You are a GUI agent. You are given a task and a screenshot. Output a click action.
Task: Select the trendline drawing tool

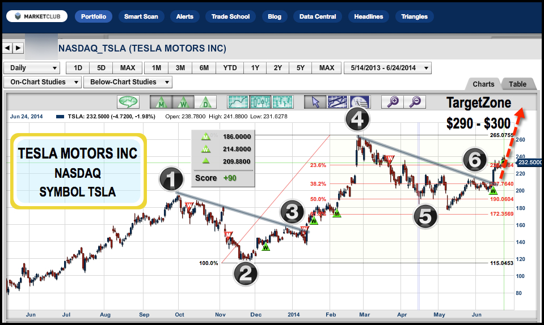click(337, 102)
